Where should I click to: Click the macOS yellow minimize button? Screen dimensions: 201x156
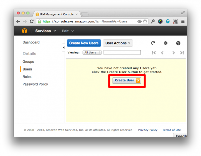tap(23, 13)
